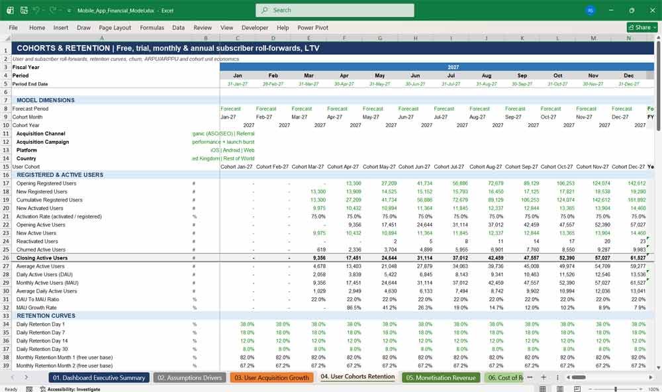Open 06. Cost of Revenue sheet tab
The height and width of the screenshot is (392, 662).
click(504, 377)
